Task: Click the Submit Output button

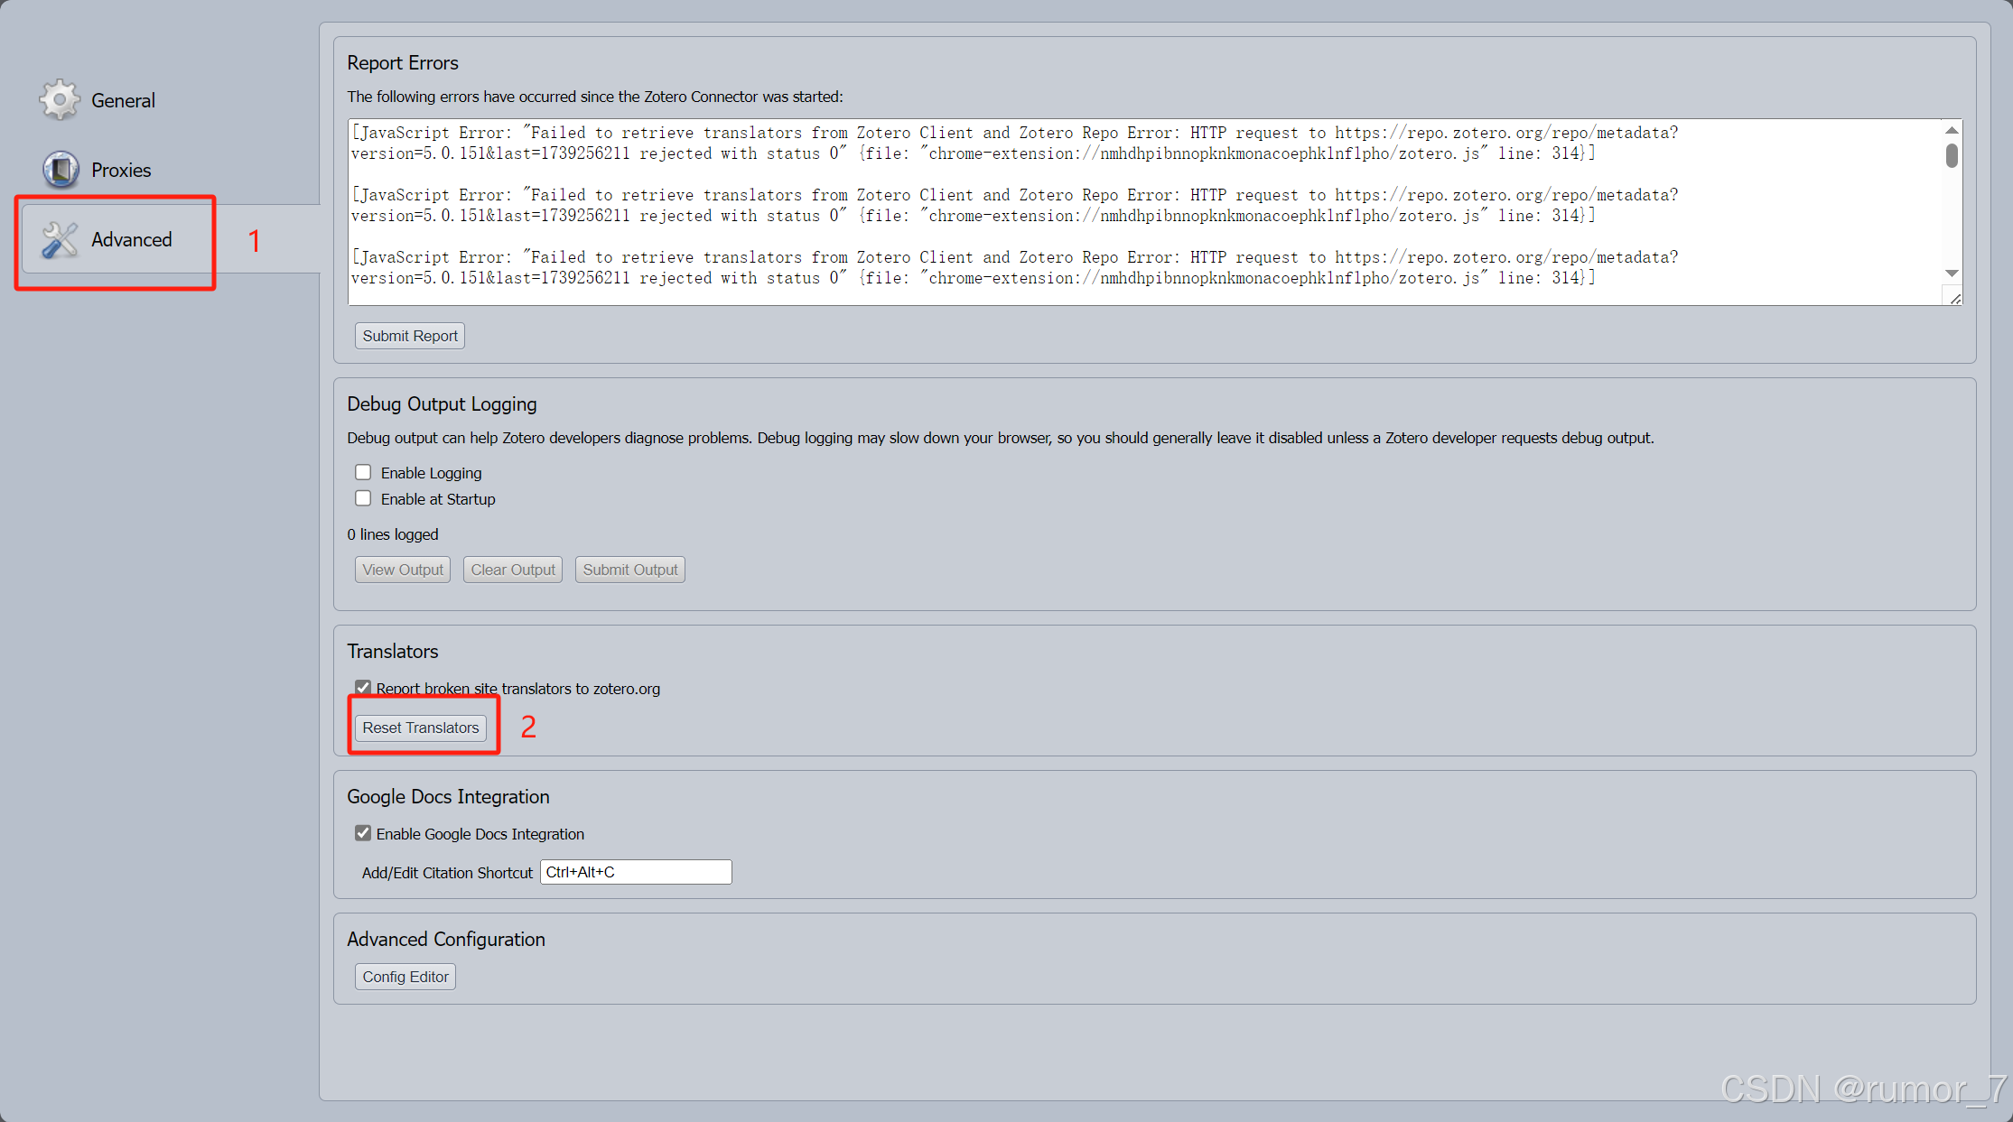Action: coord(630,570)
